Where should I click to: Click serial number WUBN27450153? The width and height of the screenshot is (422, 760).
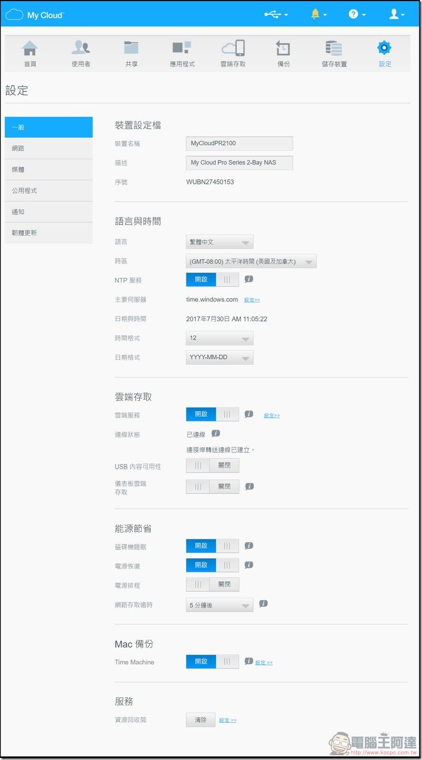(210, 182)
